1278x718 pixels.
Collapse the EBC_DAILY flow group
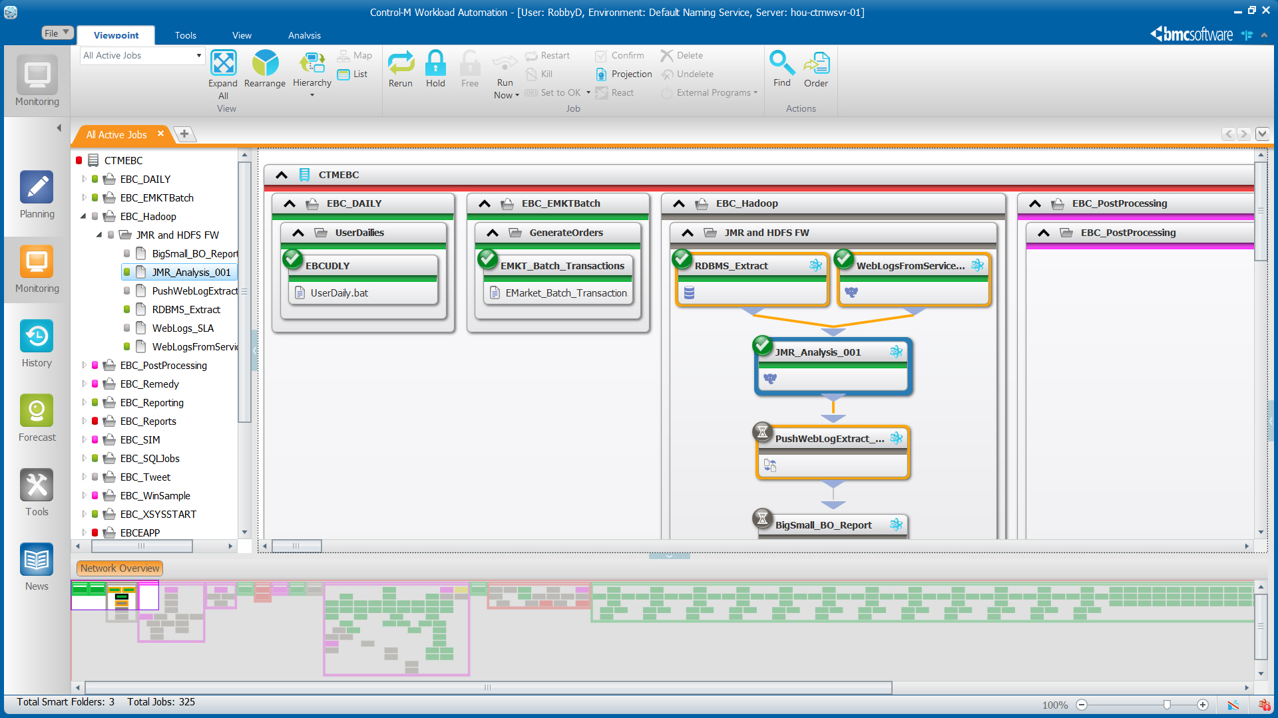[290, 204]
